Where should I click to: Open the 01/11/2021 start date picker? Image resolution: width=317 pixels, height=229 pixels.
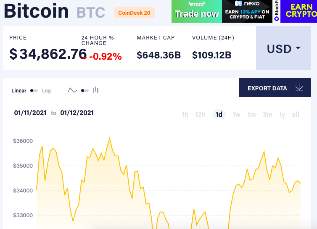tap(30, 113)
